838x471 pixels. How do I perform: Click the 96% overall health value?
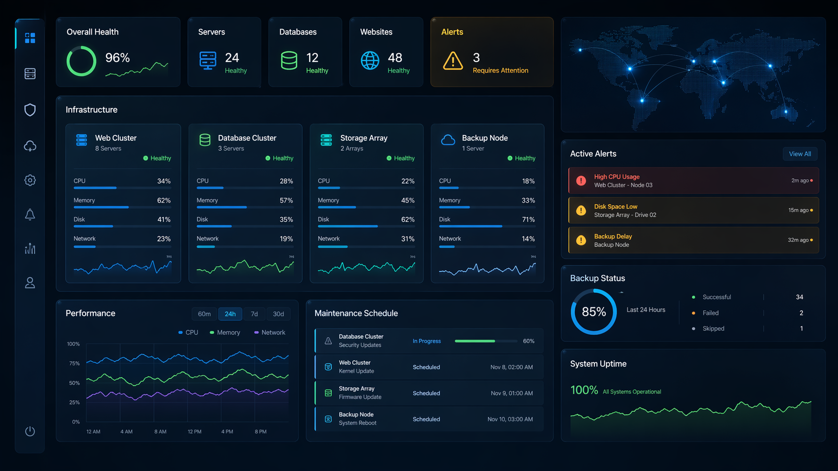click(x=118, y=58)
